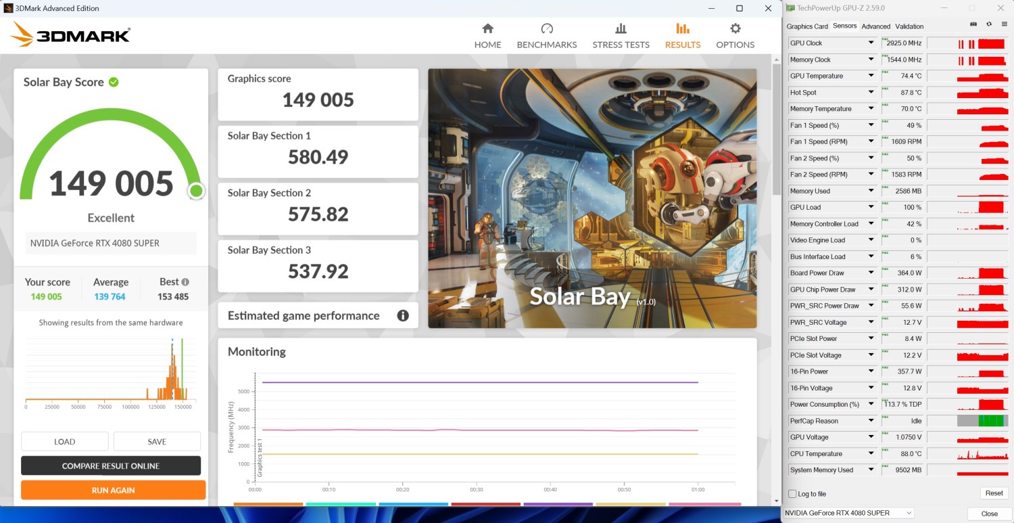
Task: Open the Memory Clock sensor dropdown
Action: tap(871, 60)
